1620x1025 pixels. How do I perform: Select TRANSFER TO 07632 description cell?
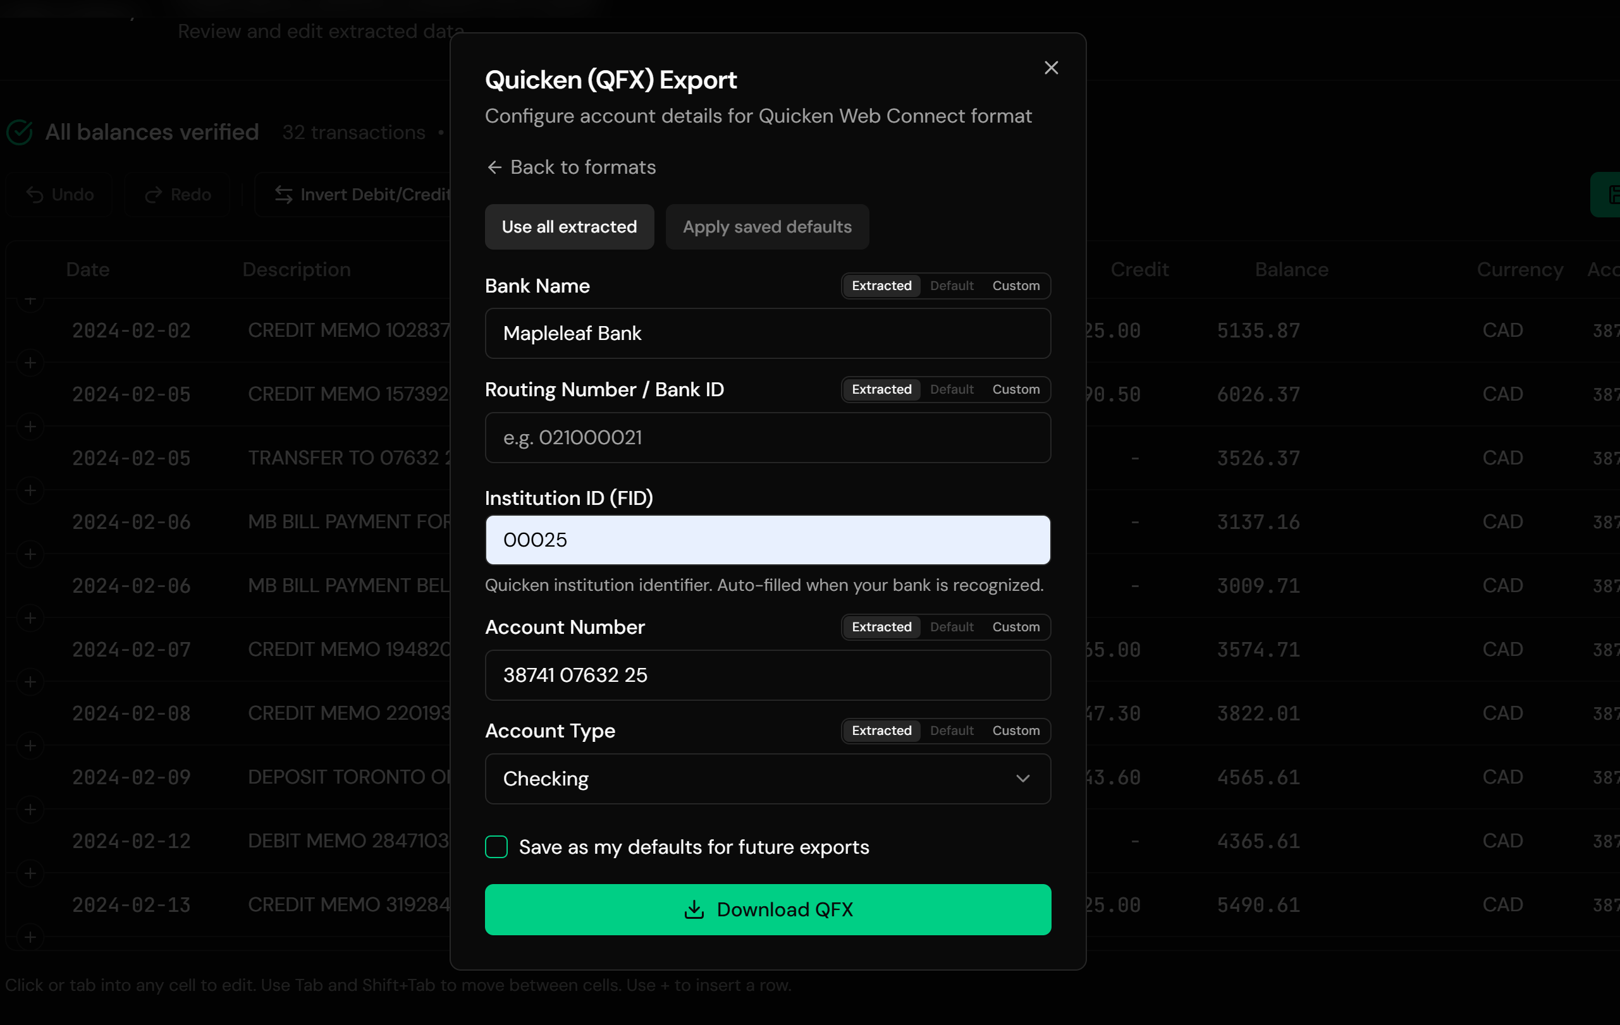point(348,458)
